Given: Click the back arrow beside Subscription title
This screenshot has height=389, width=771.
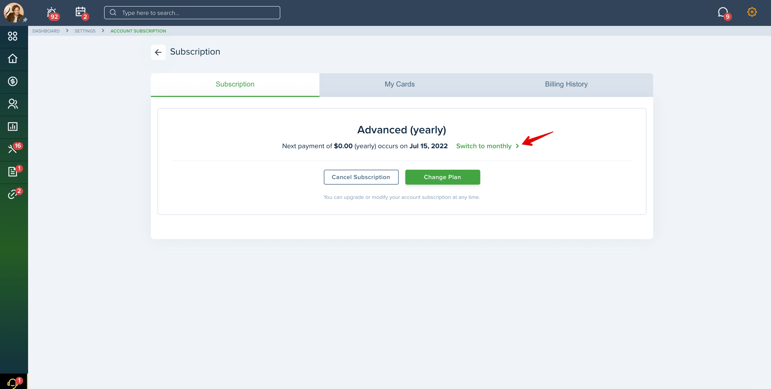Looking at the screenshot, I should tap(158, 52).
